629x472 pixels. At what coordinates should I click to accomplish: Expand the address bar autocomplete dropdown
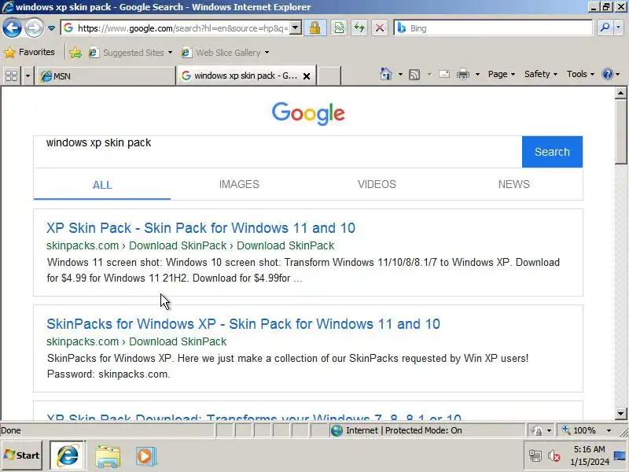(x=296, y=28)
